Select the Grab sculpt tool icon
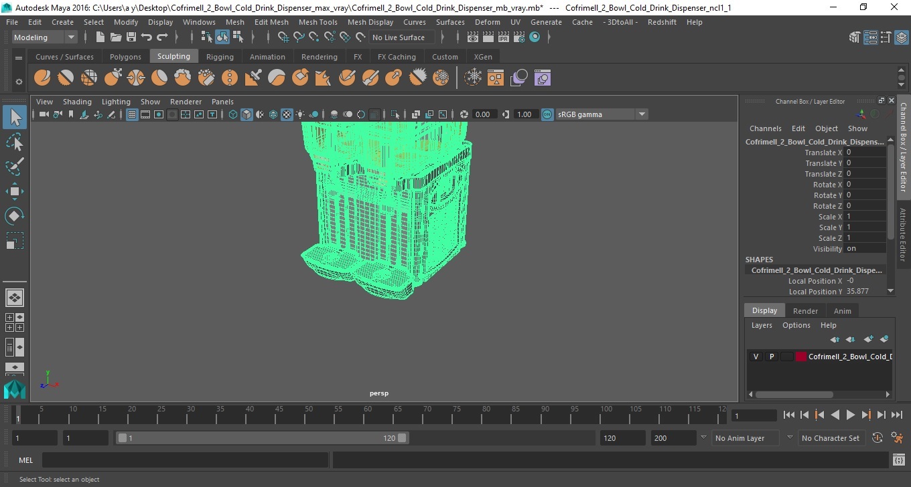 [x=113, y=78]
